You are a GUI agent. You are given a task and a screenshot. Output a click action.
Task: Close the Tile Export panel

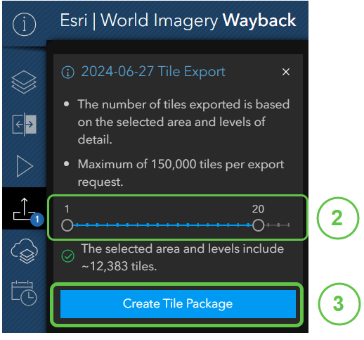pyautogui.click(x=286, y=72)
